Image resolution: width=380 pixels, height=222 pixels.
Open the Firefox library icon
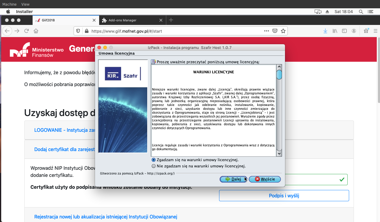tap(335, 31)
